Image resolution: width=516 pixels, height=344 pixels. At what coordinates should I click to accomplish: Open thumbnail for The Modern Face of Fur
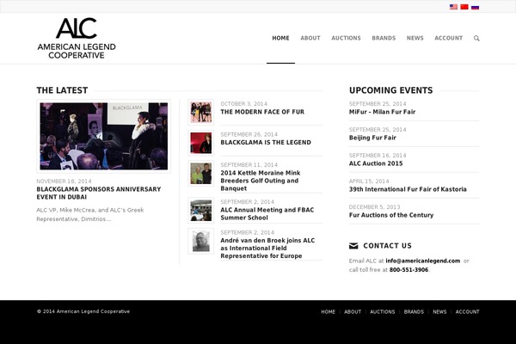tap(200, 113)
